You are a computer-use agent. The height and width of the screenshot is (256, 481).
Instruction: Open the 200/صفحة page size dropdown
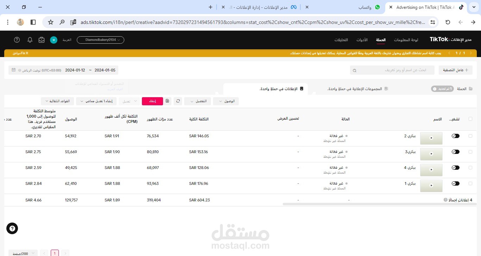(23, 253)
